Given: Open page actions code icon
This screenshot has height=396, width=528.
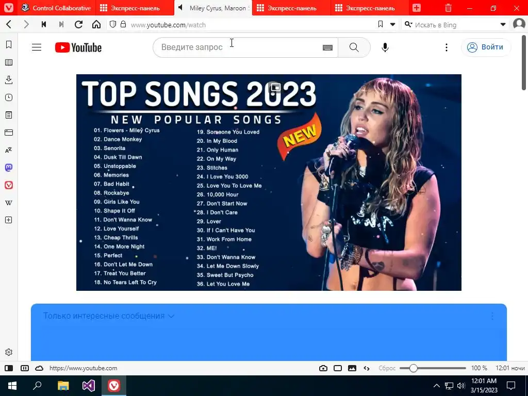Looking at the screenshot, I should (367, 368).
